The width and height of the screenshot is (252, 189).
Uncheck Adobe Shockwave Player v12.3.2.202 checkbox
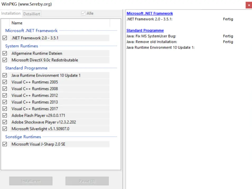5,122
